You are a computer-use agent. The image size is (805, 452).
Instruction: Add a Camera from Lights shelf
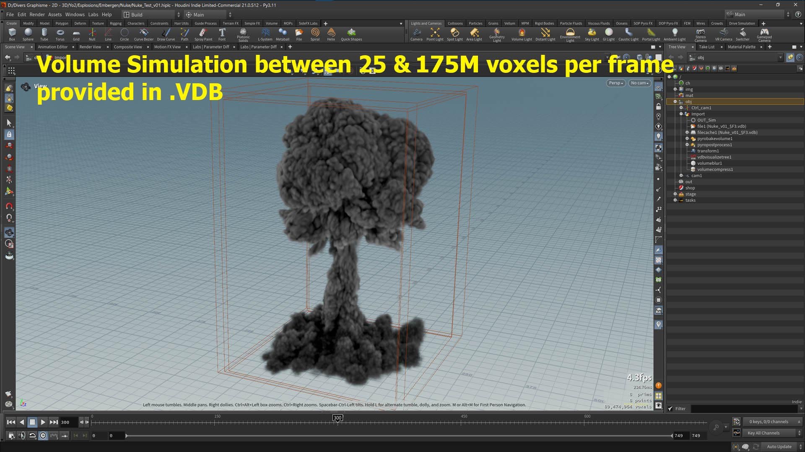[x=416, y=34]
